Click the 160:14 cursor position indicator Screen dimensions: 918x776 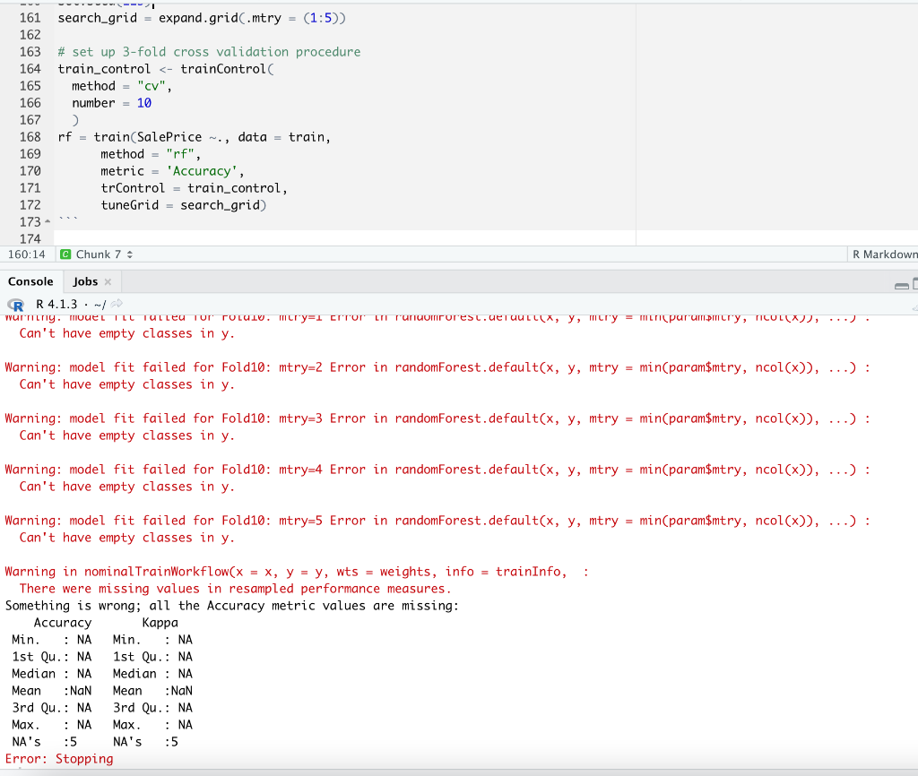26,254
